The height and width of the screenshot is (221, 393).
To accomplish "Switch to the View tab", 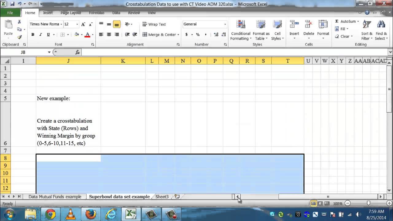I will (152, 13).
